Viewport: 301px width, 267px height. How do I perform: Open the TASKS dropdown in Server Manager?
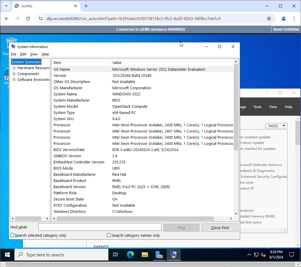coord(276,126)
